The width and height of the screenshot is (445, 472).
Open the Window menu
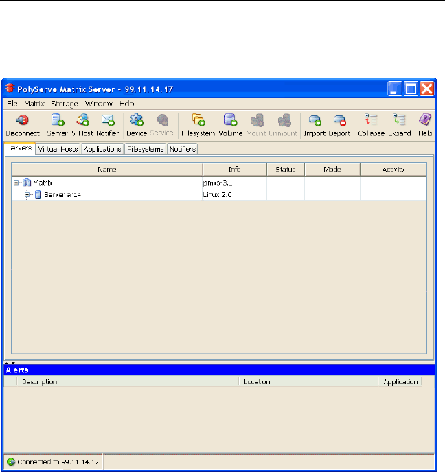coord(99,104)
